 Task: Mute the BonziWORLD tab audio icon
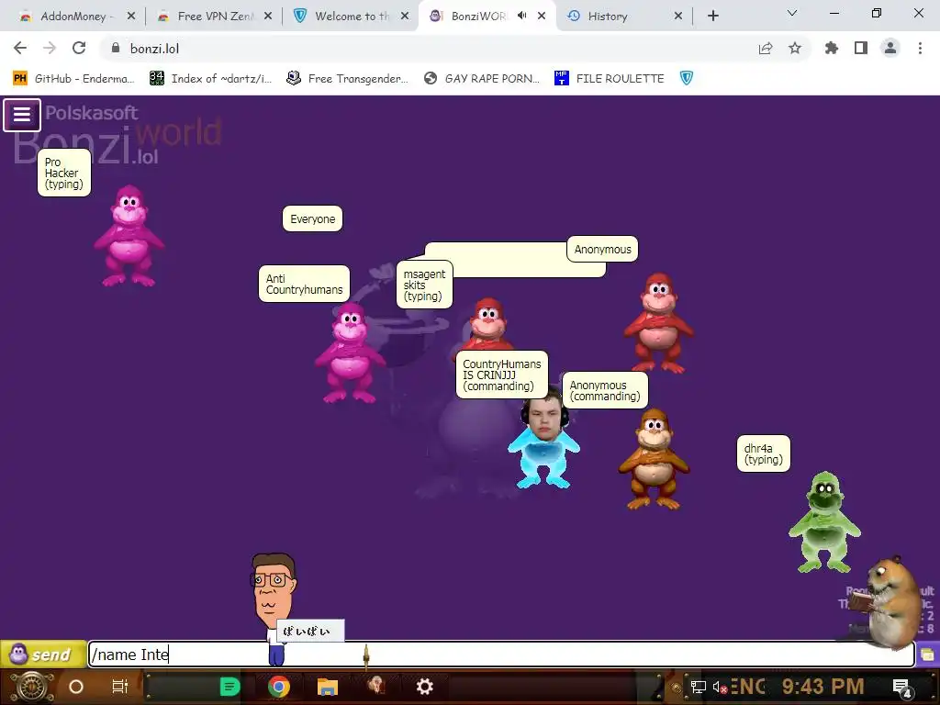(x=522, y=16)
